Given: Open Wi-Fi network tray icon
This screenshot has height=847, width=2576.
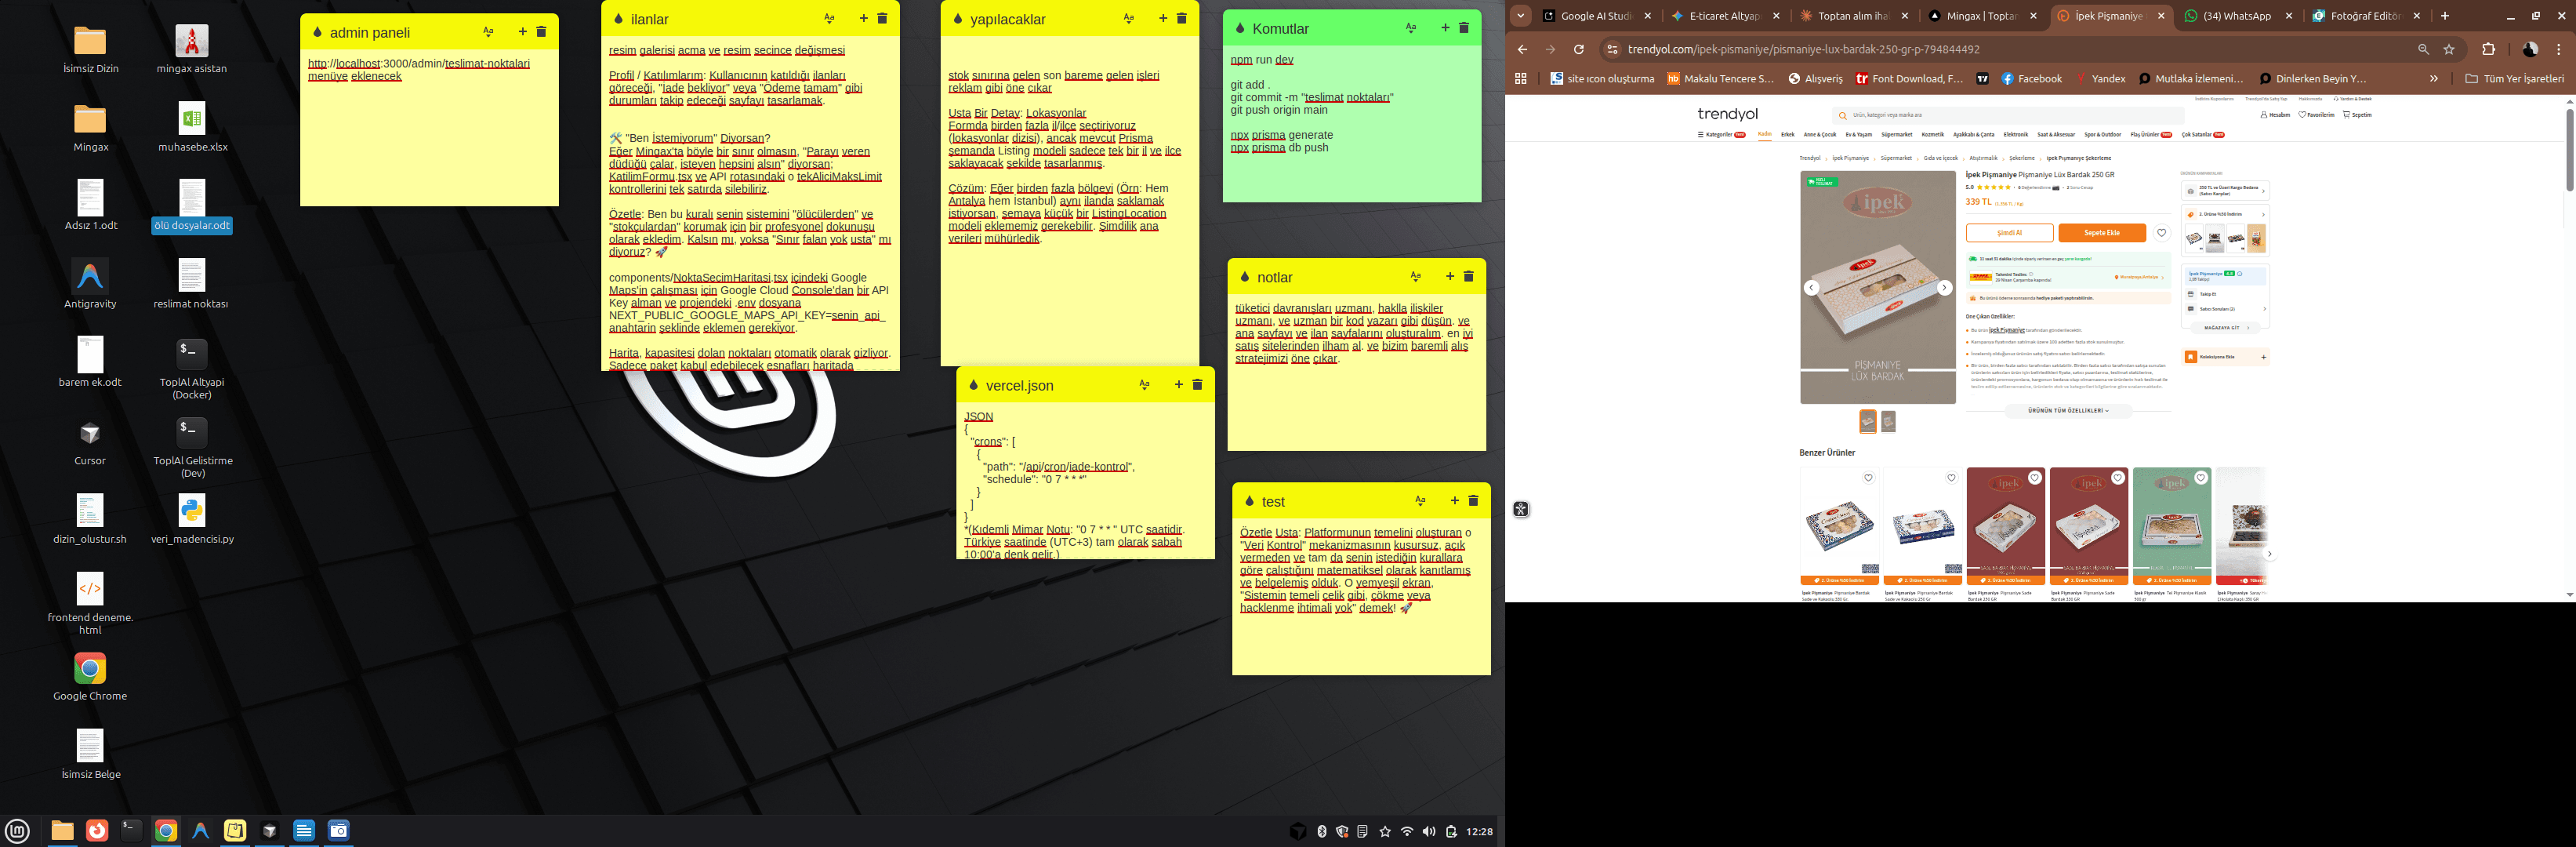Looking at the screenshot, I should click(x=1407, y=831).
